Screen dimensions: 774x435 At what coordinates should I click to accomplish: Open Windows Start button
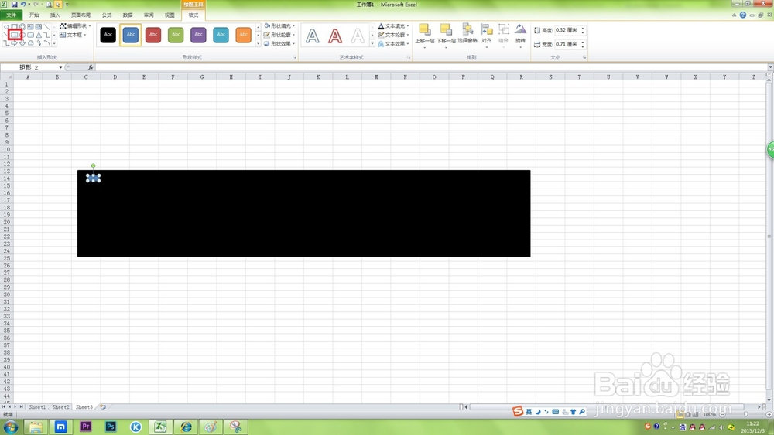coord(10,427)
